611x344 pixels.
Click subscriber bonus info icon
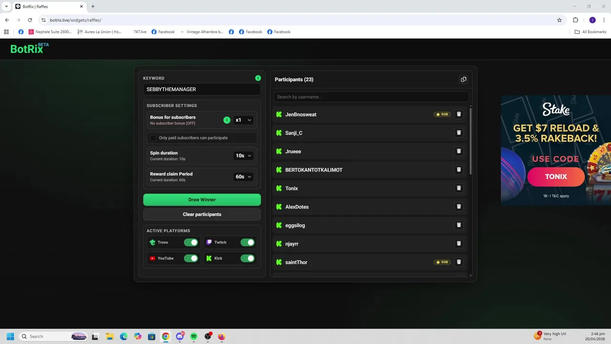[x=227, y=120]
